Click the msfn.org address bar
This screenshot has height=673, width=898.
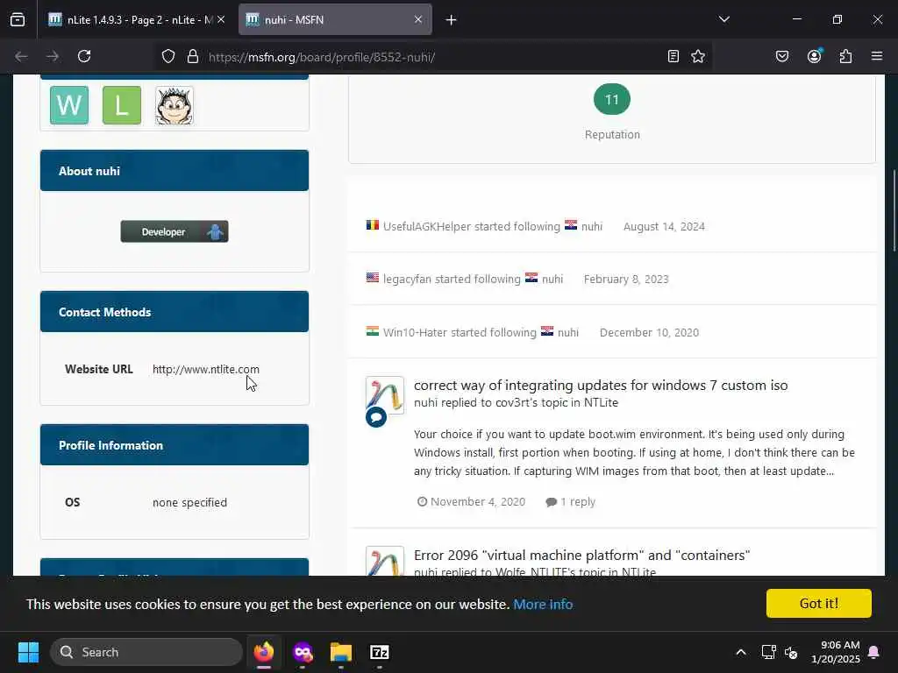coord(321,57)
